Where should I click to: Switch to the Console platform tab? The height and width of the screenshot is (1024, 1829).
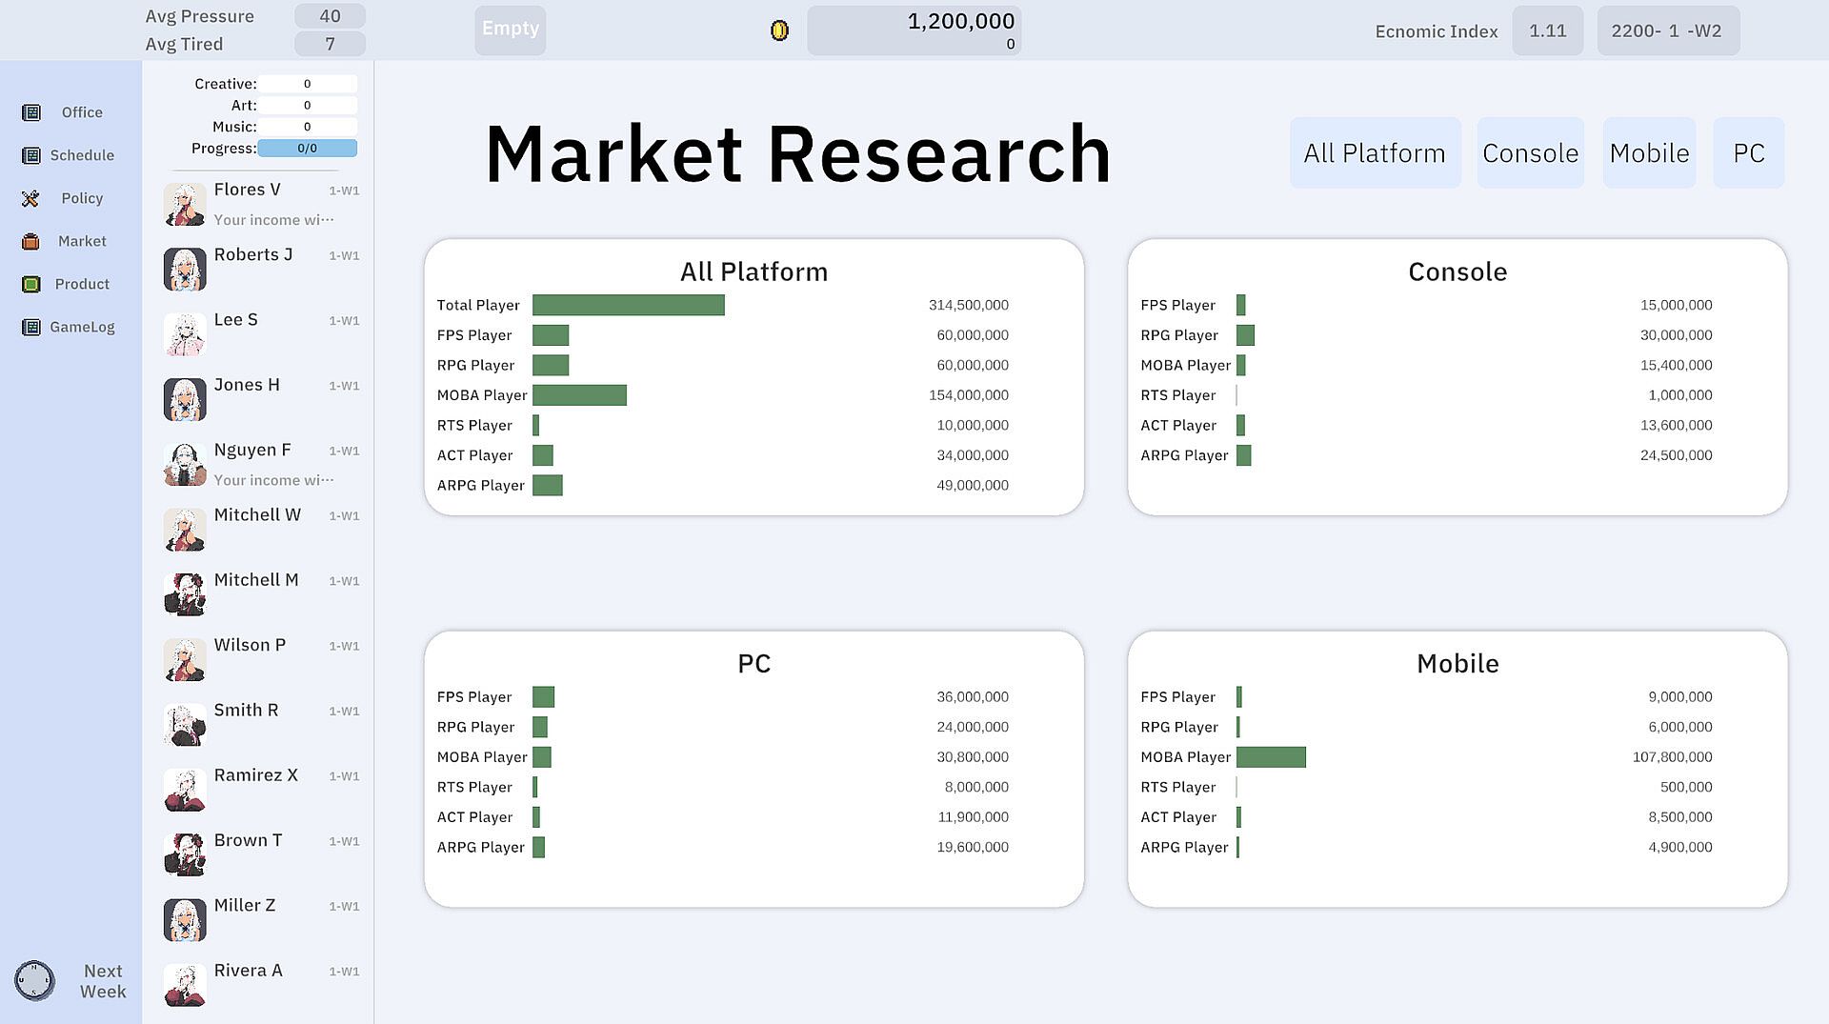coord(1530,153)
